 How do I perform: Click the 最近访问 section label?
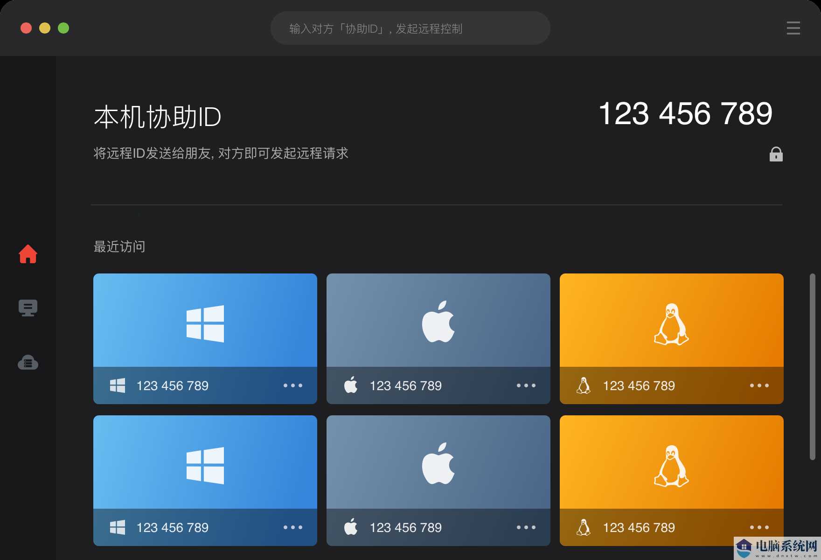(119, 246)
